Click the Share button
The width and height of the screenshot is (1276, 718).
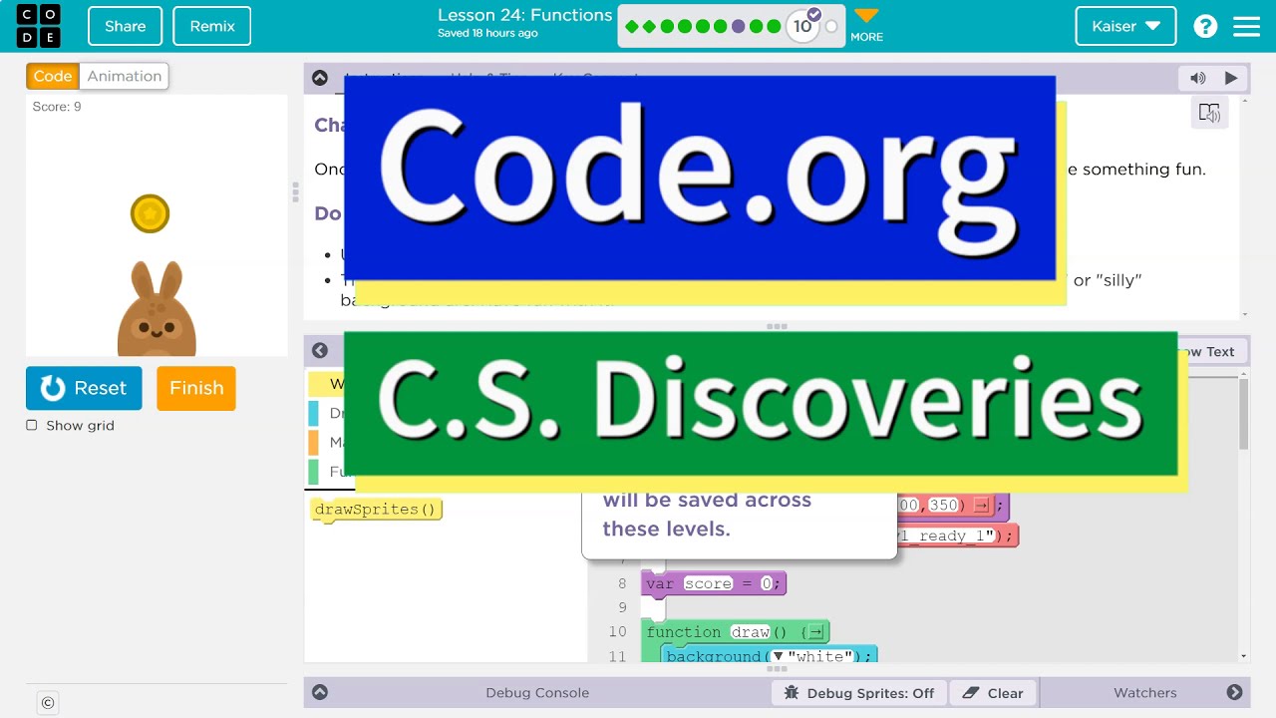tap(126, 26)
